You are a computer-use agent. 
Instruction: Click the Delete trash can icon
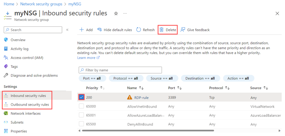(161, 30)
